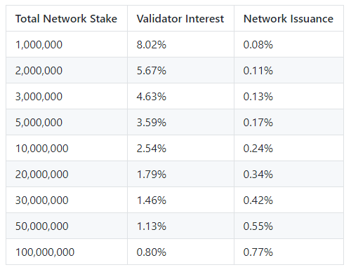Viewport: 351px width, 272px height.
Task: Click the Total Network Stake header
Action: (x=66, y=19)
